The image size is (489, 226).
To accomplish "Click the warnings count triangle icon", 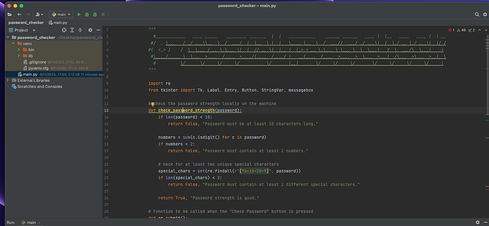I will click(x=461, y=30).
